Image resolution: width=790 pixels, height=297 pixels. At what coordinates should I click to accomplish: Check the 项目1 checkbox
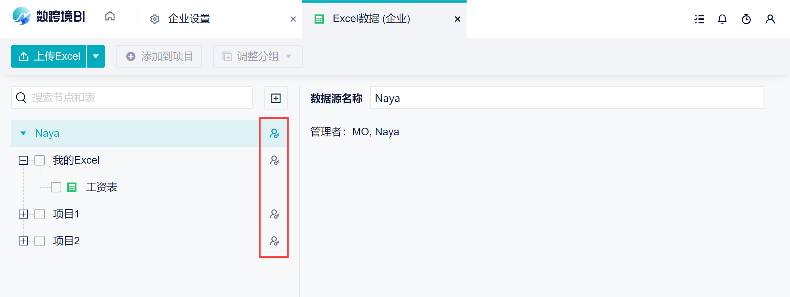pyautogui.click(x=40, y=214)
